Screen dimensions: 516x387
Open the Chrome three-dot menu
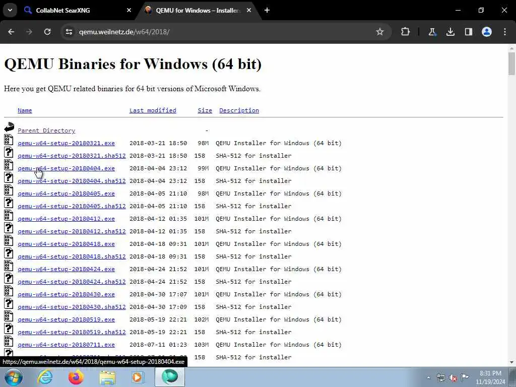[505, 32]
